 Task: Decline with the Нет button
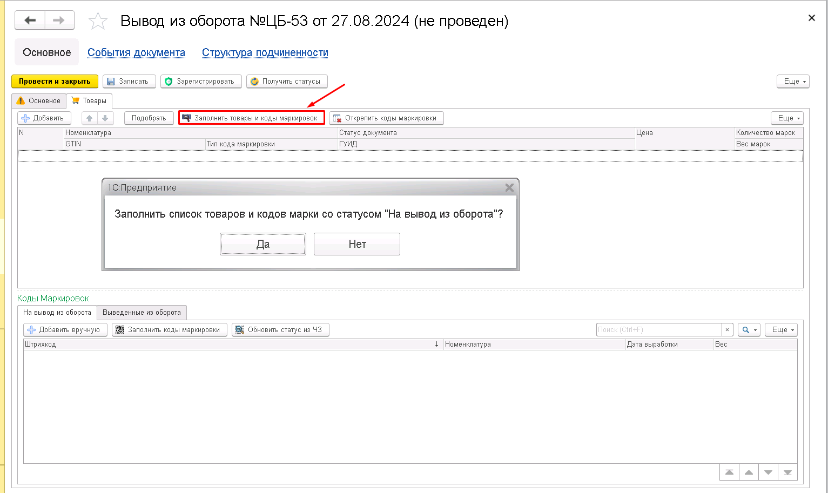pos(357,244)
